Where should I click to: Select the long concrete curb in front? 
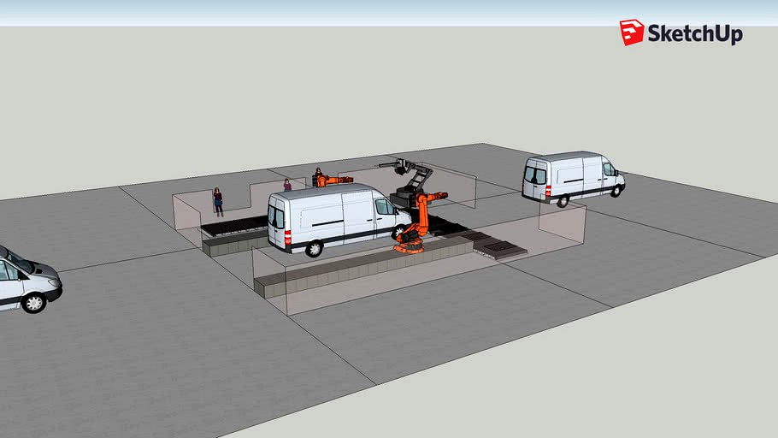click(x=362, y=267)
